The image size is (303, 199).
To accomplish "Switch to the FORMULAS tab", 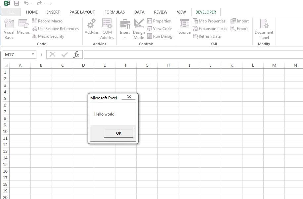I will [x=114, y=12].
